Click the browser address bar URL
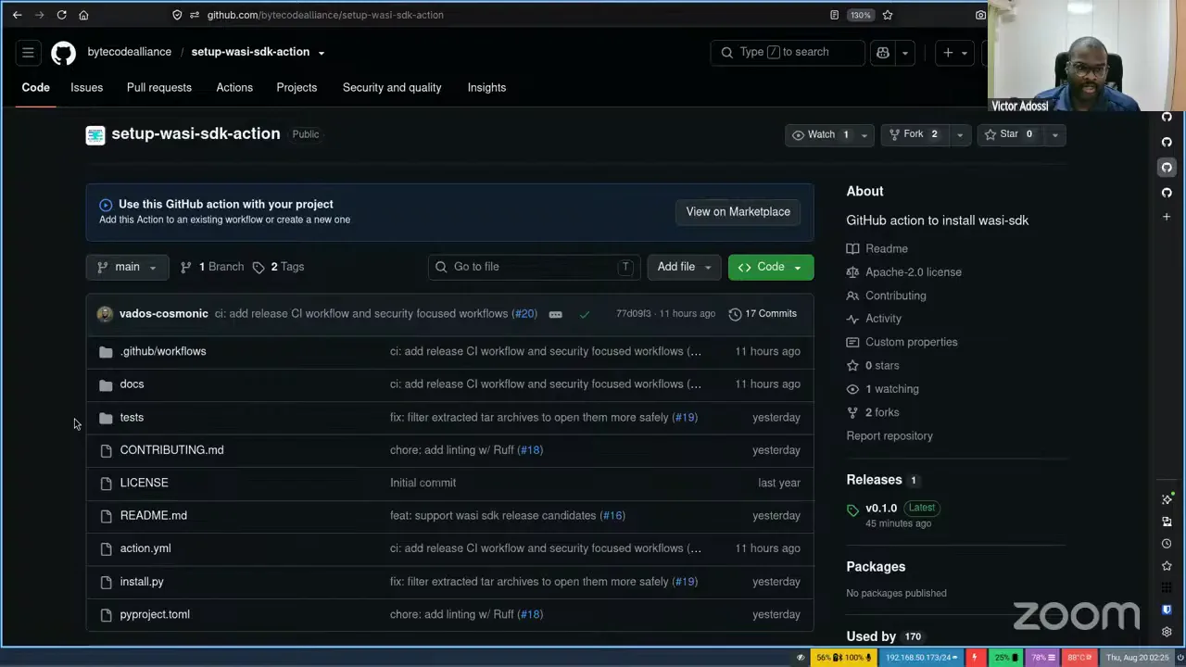 (x=325, y=15)
